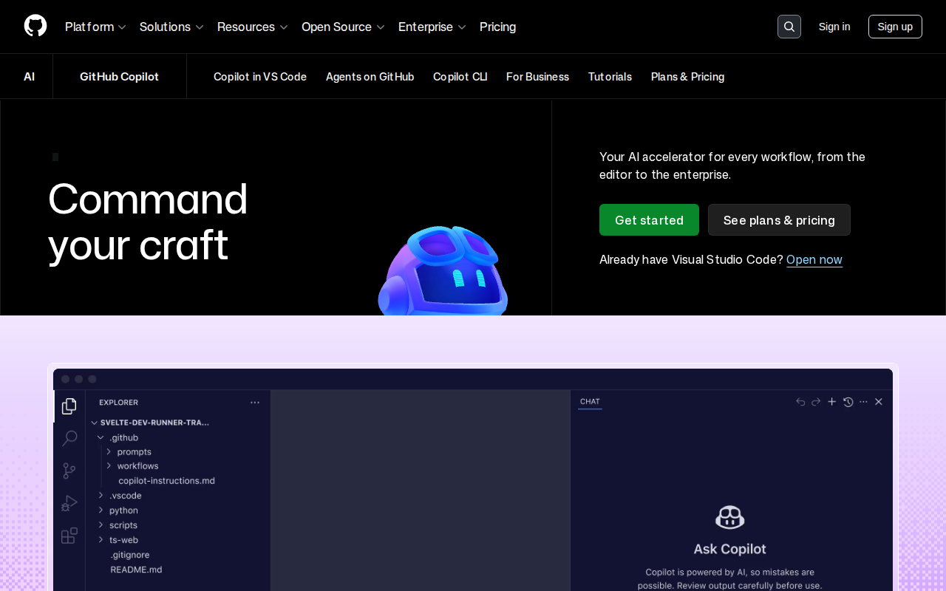Viewport: 946px width, 591px height.
Task: Open Copilot in VS Code subnav link
Action: 260,77
